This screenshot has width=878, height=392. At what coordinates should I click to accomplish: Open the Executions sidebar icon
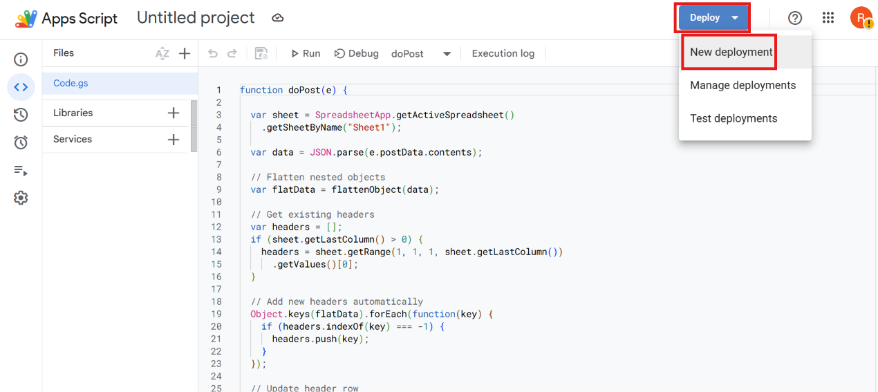point(21,170)
